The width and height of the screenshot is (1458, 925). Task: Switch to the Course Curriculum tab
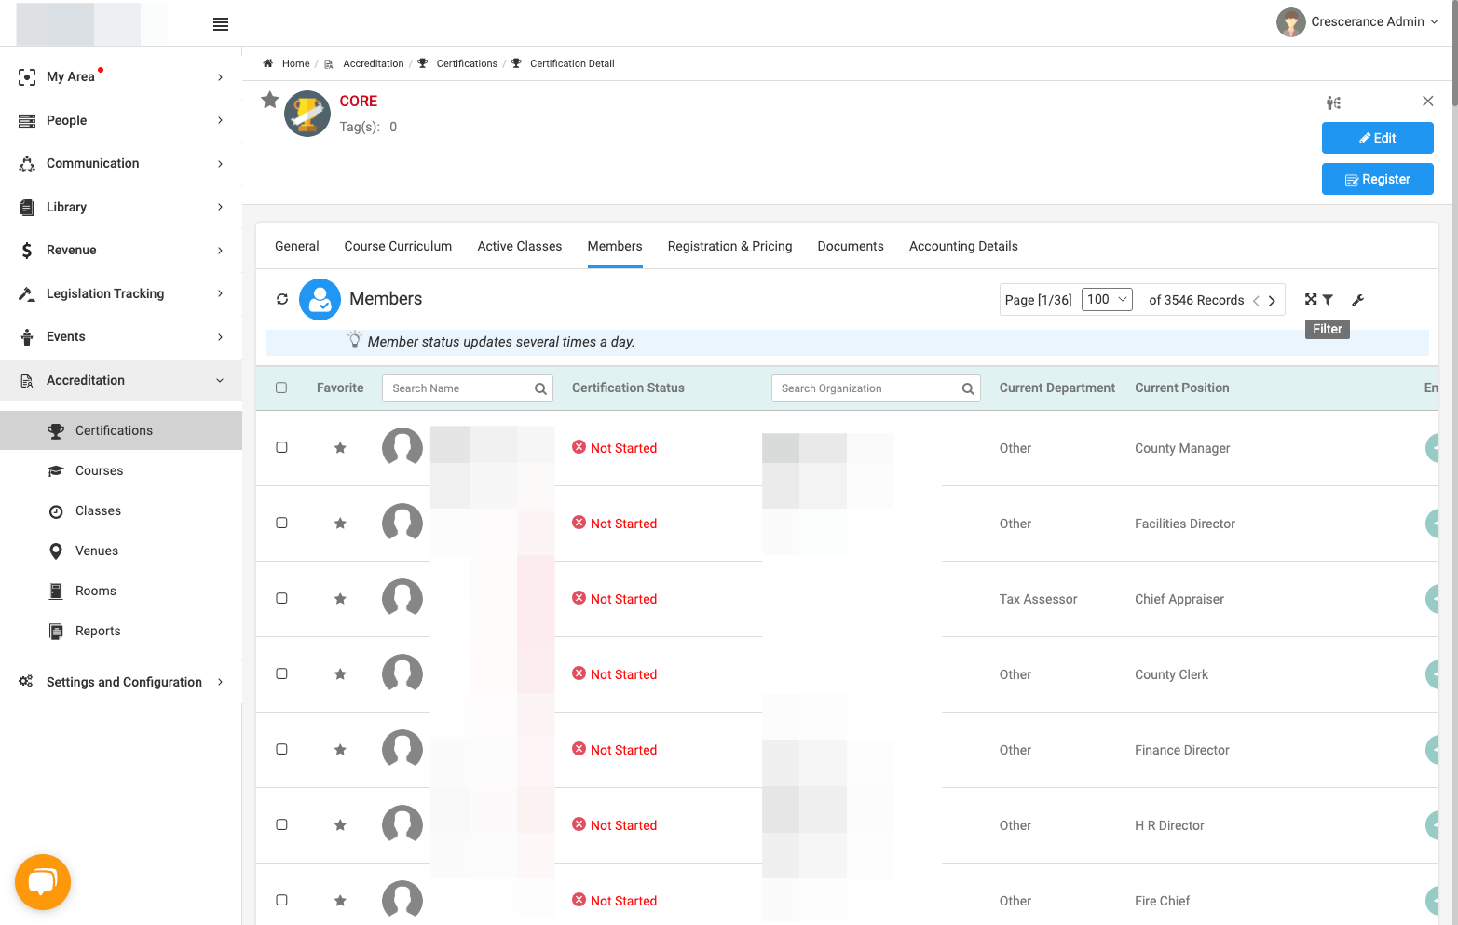398,246
